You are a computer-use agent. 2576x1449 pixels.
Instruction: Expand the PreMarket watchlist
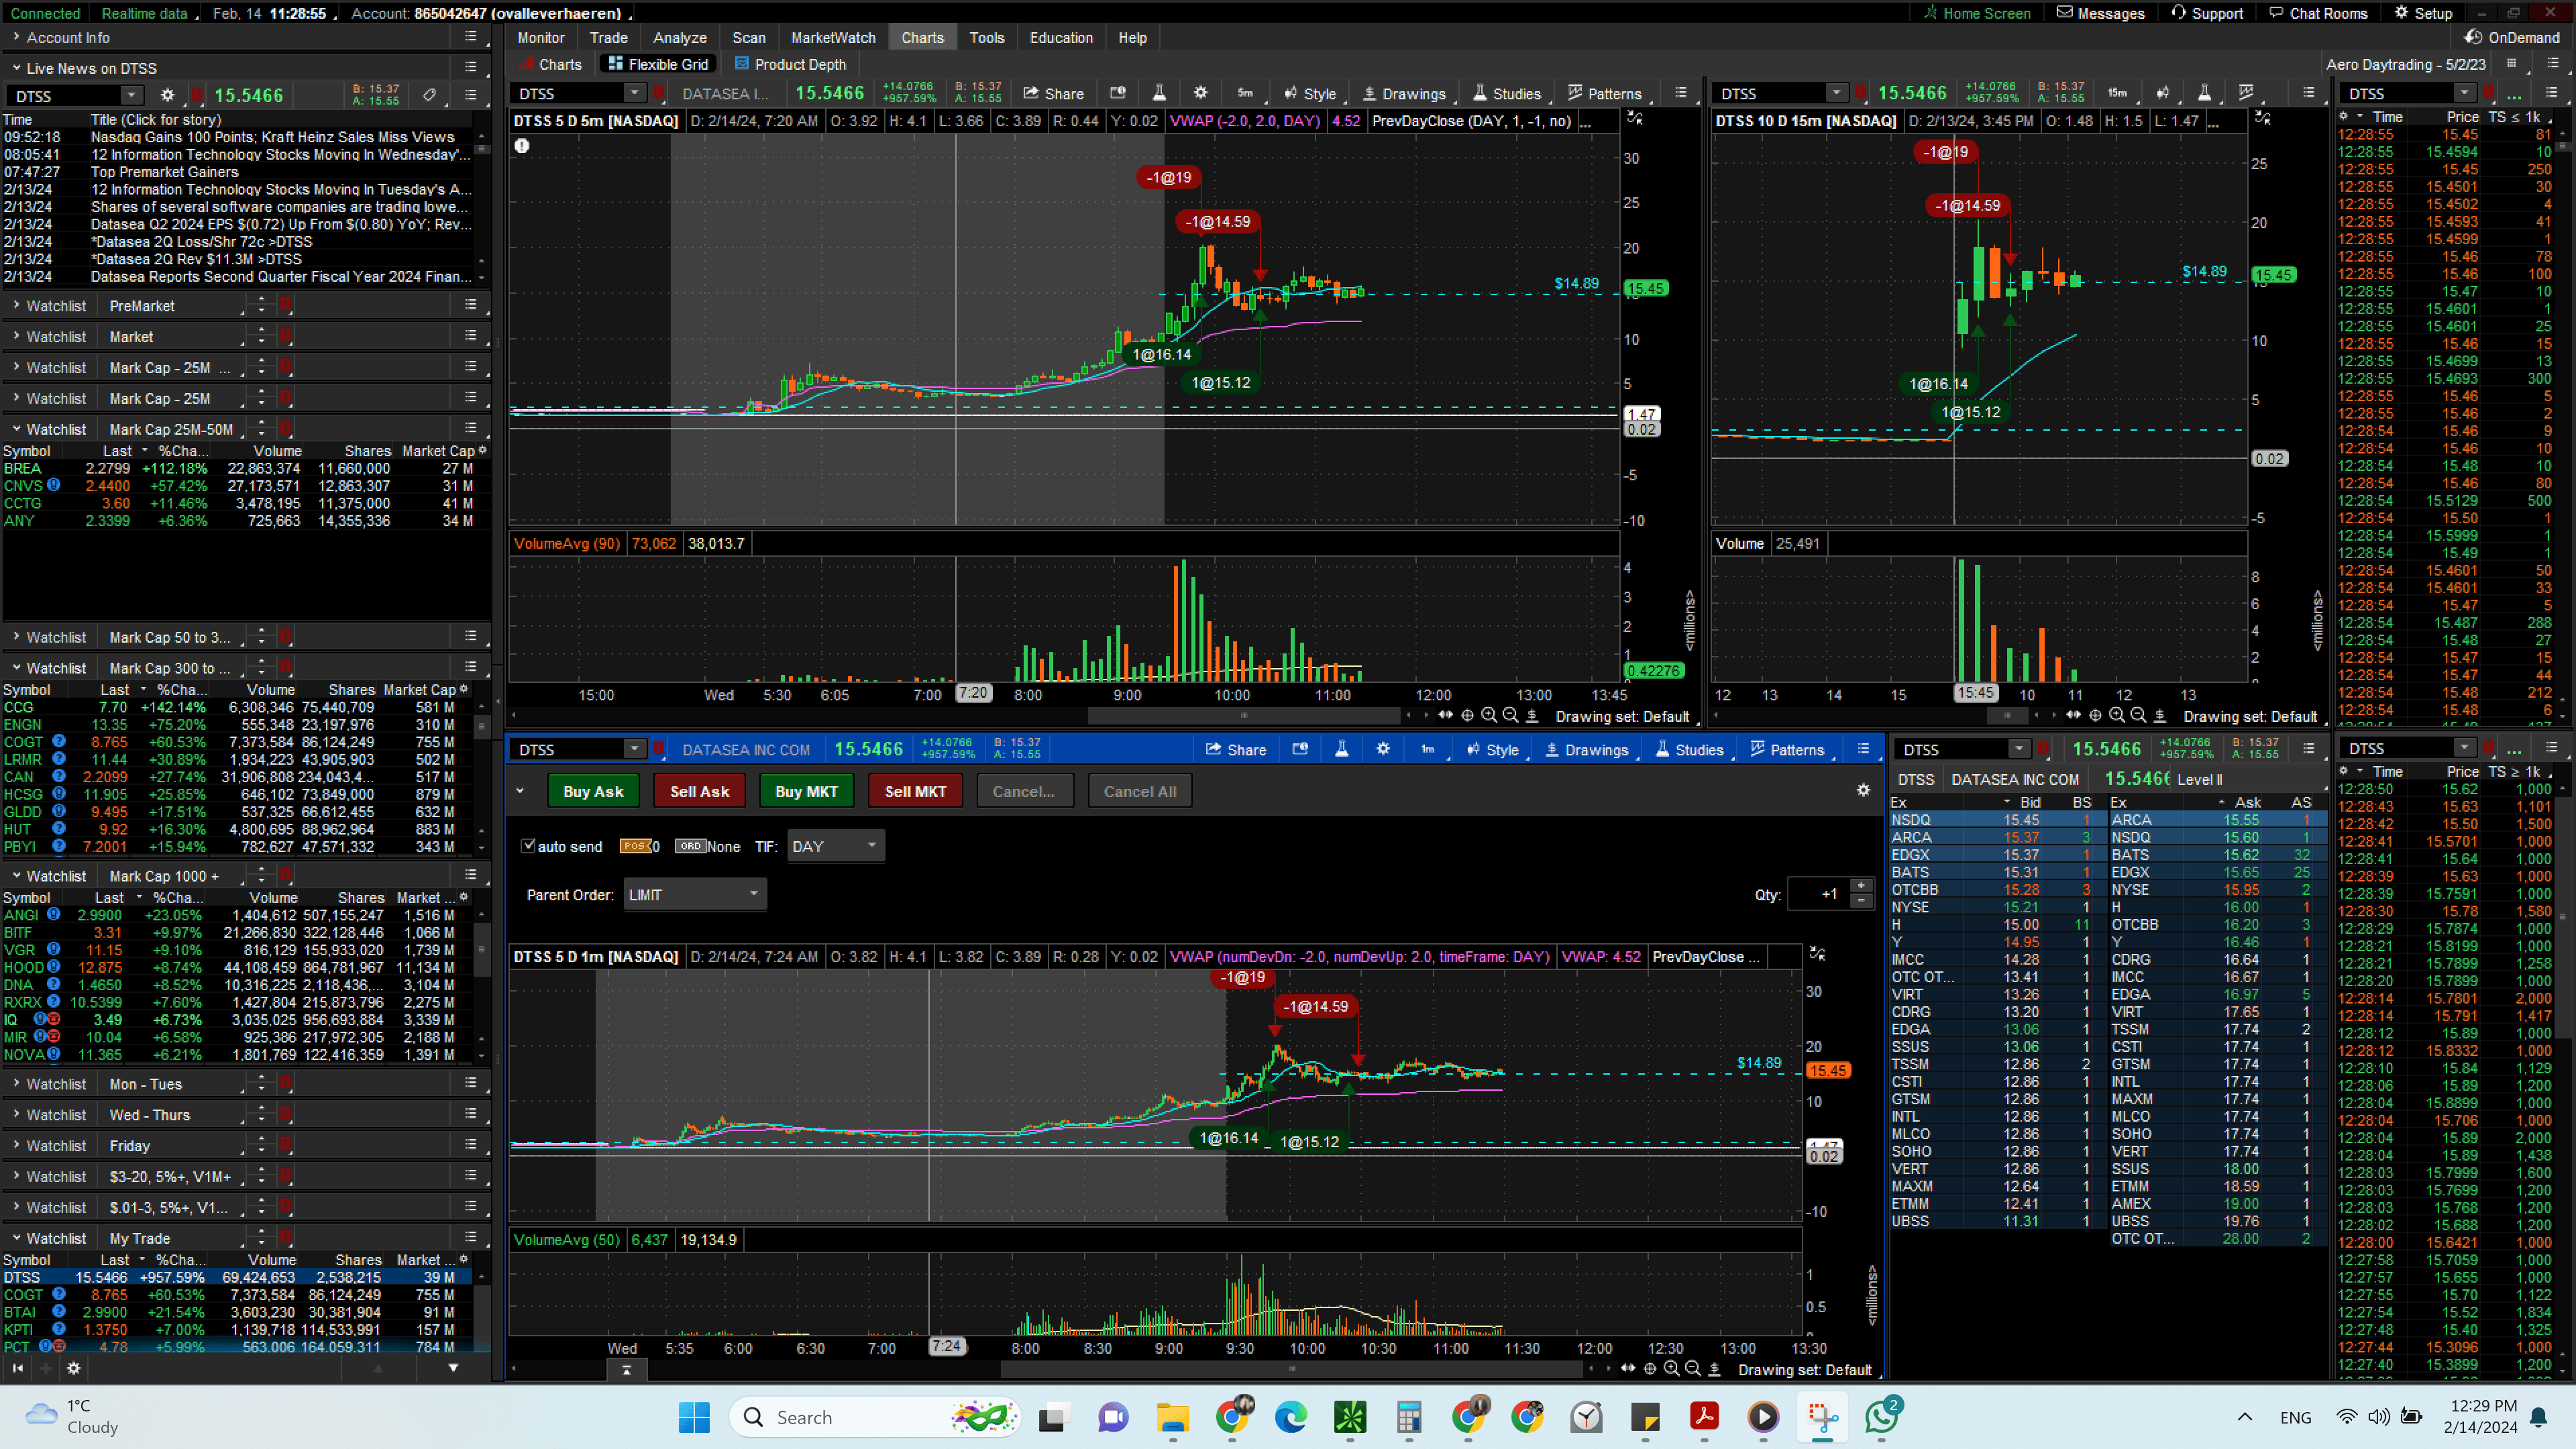point(16,305)
